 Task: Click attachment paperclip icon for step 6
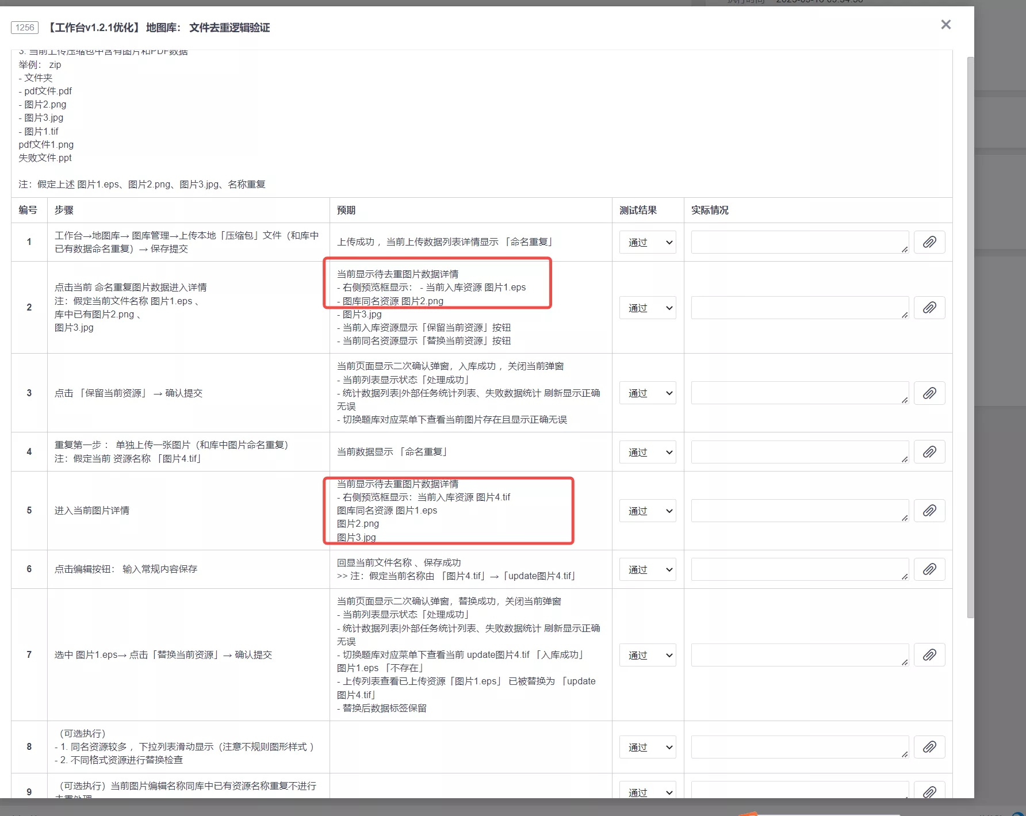pos(929,569)
